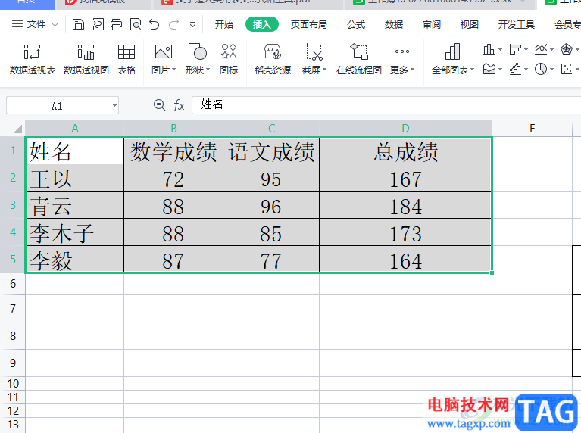Open the 截屏 screenshot dropdown
581x433 pixels.
[x=314, y=59]
